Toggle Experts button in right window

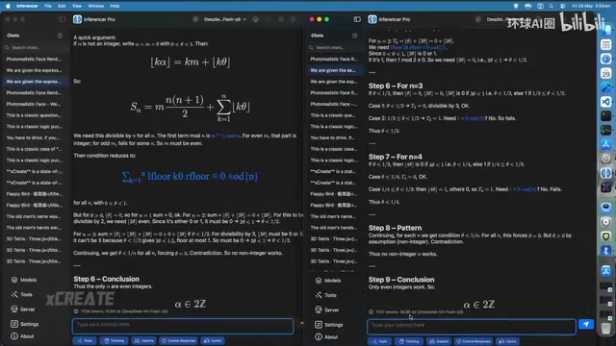[439, 341]
